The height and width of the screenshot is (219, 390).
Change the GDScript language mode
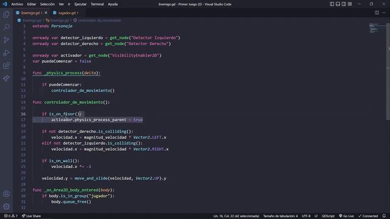(328, 216)
